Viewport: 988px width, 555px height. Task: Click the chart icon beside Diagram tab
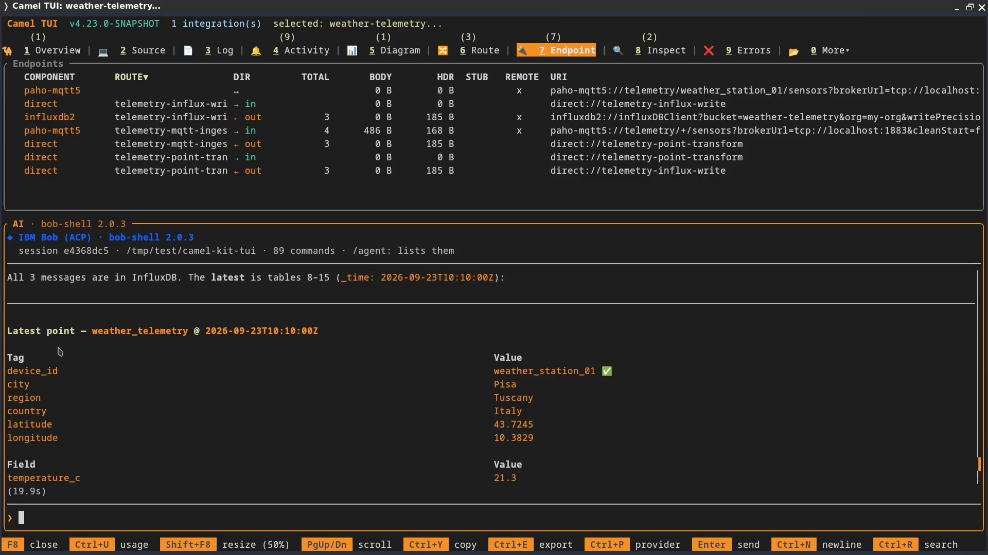352,50
